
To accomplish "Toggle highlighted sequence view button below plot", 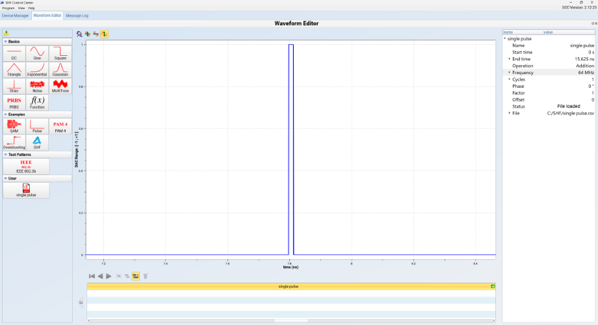I will [x=136, y=276].
